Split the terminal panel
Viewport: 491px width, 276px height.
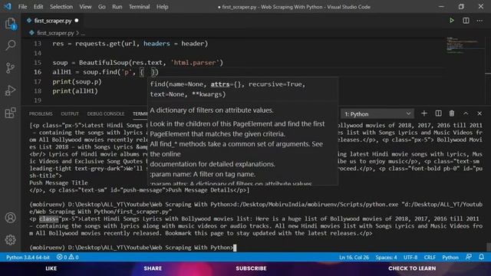tap(438, 113)
